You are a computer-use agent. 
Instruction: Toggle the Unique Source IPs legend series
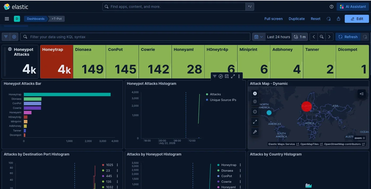223,100
